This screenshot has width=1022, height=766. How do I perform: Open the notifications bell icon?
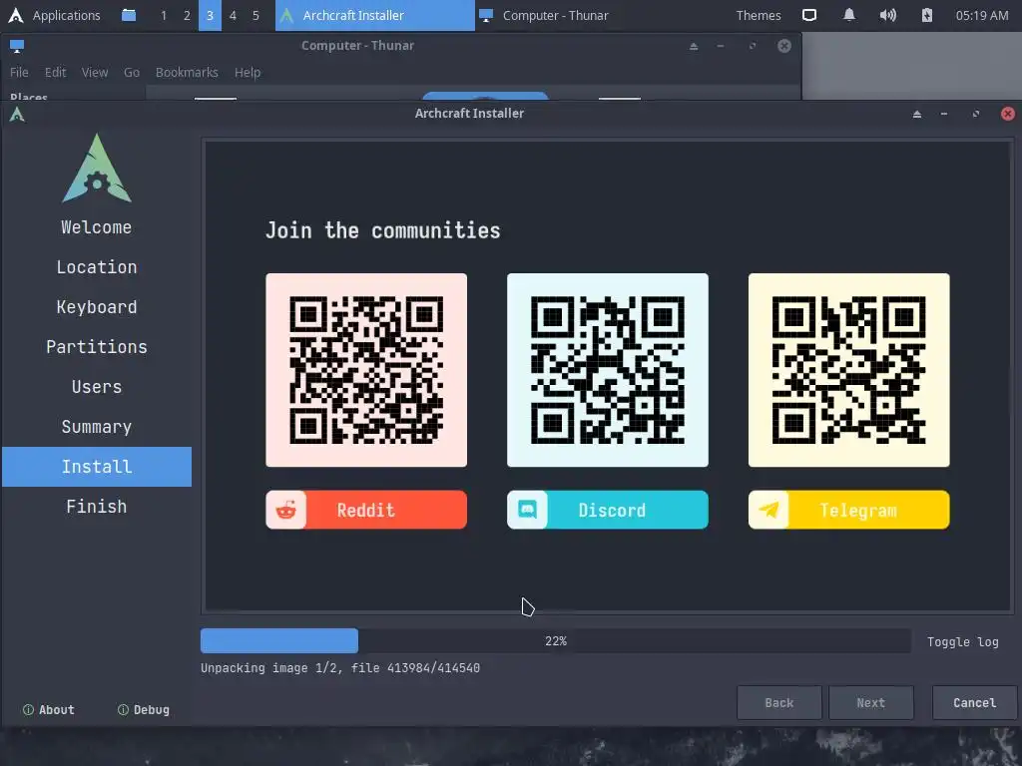point(848,15)
